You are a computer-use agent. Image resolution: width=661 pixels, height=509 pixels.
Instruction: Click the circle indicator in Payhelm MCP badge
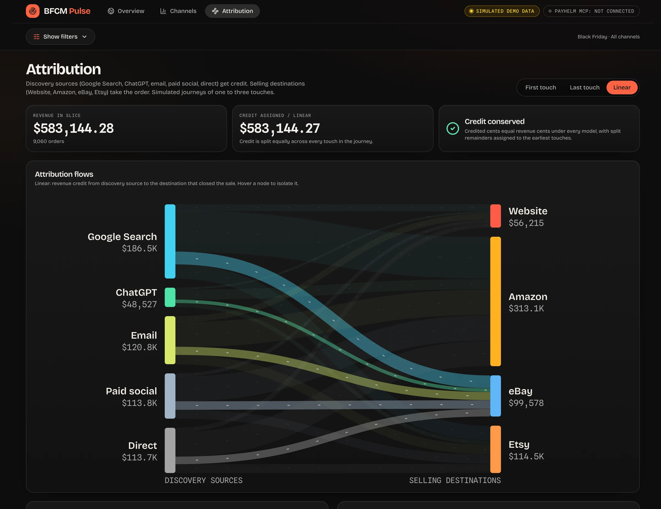tap(550, 11)
